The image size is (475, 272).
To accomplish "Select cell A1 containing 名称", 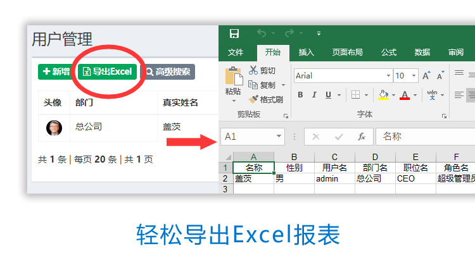I will (253, 168).
